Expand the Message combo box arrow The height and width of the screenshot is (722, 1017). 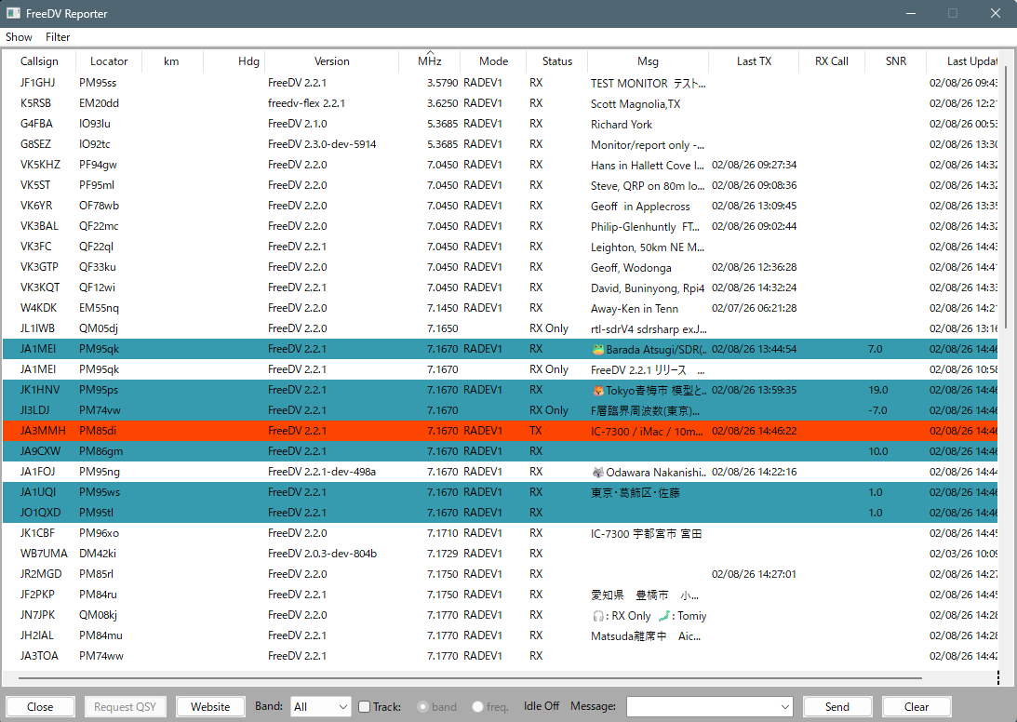click(x=783, y=707)
